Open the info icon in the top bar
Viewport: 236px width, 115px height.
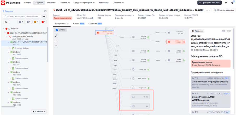pyautogui.click(x=232, y=3)
